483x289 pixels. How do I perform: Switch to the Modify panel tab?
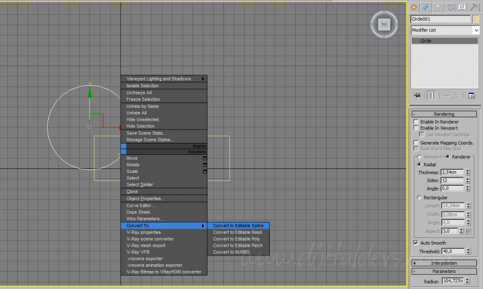(426, 7)
